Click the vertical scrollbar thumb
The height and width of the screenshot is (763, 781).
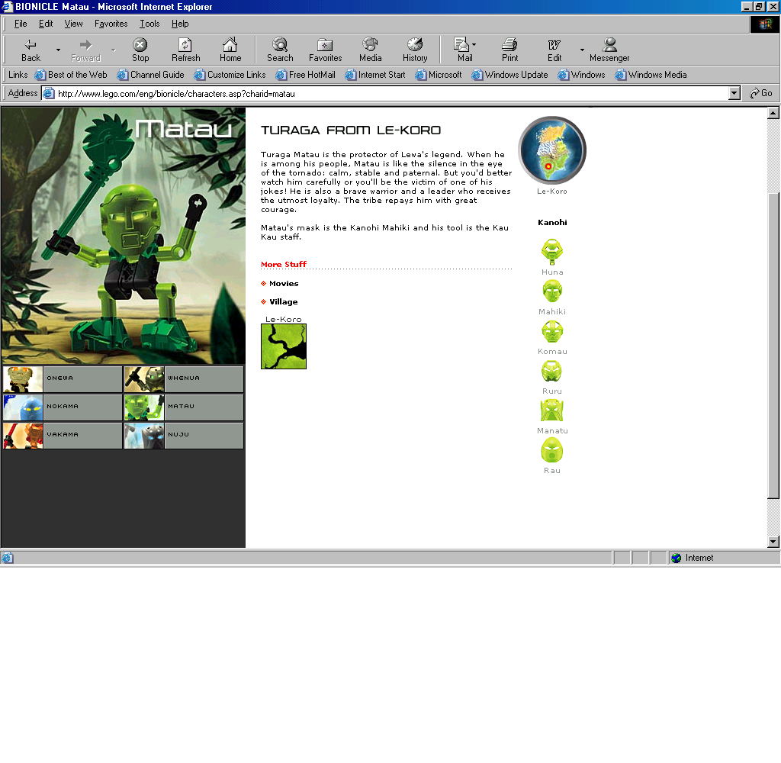pyautogui.click(x=773, y=345)
